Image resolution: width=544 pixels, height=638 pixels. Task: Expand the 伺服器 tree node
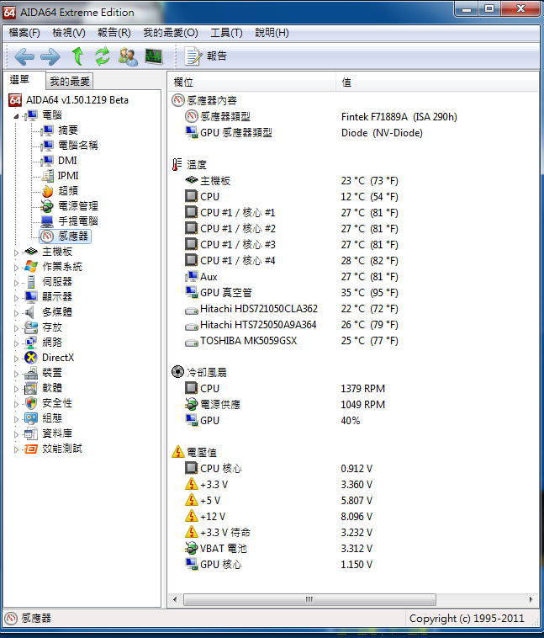pos(16,283)
